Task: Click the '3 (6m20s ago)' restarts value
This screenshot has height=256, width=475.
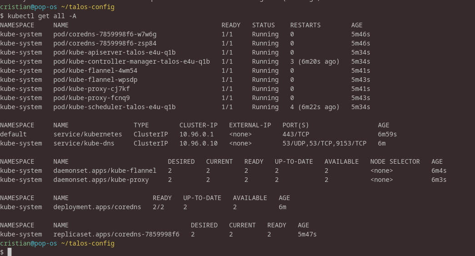Action: (x=315, y=61)
